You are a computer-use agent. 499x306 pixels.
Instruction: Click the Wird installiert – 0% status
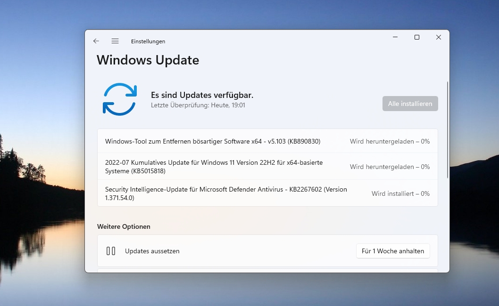pyautogui.click(x=400, y=193)
